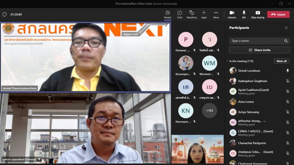Open the People panel icon
The image size is (294, 165).
click(168, 13)
